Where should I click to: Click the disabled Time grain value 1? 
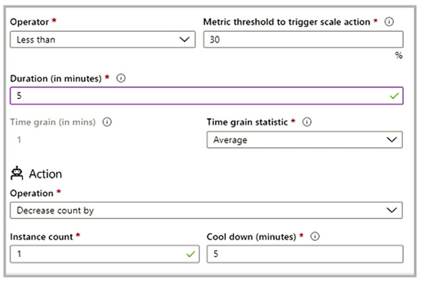click(19, 139)
